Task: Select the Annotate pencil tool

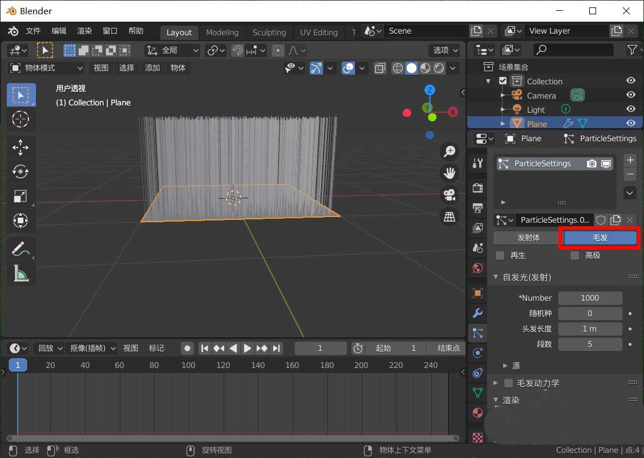Action: (x=21, y=249)
